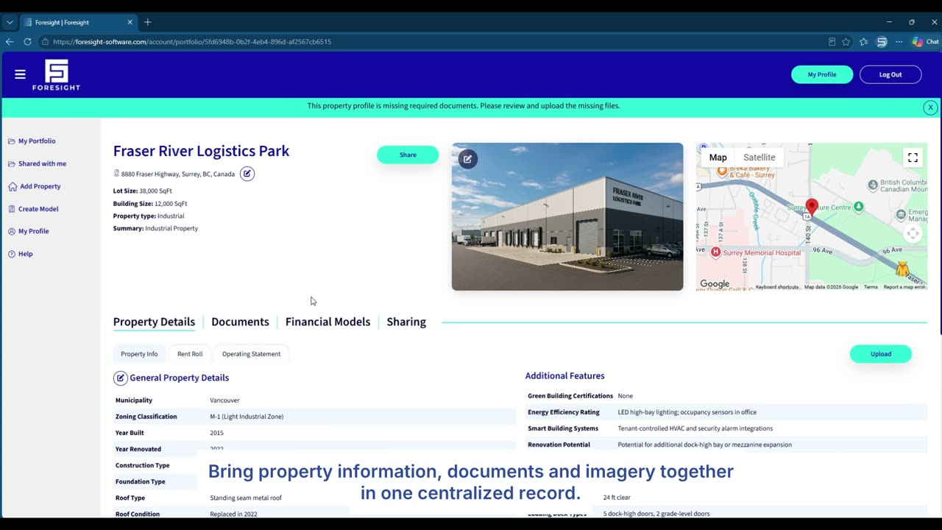This screenshot has width=942, height=530.
Task: Click the Log Out button
Action: point(890,74)
